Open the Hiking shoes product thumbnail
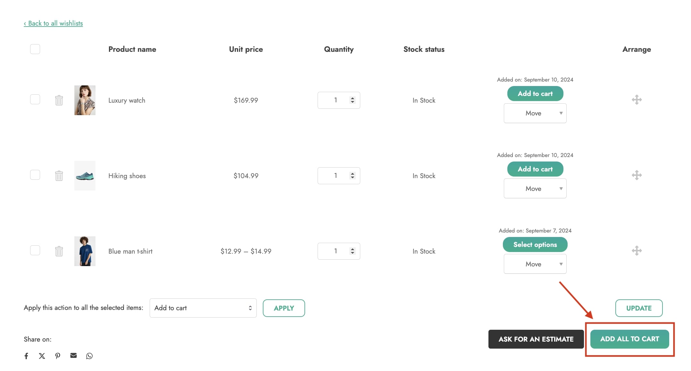The width and height of the screenshot is (691, 371). coord(85,176)
